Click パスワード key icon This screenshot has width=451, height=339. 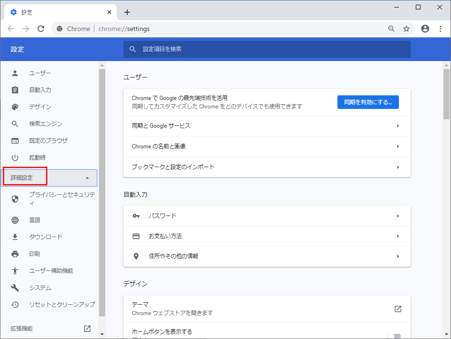pyautogui.click(x=136, y=216)
